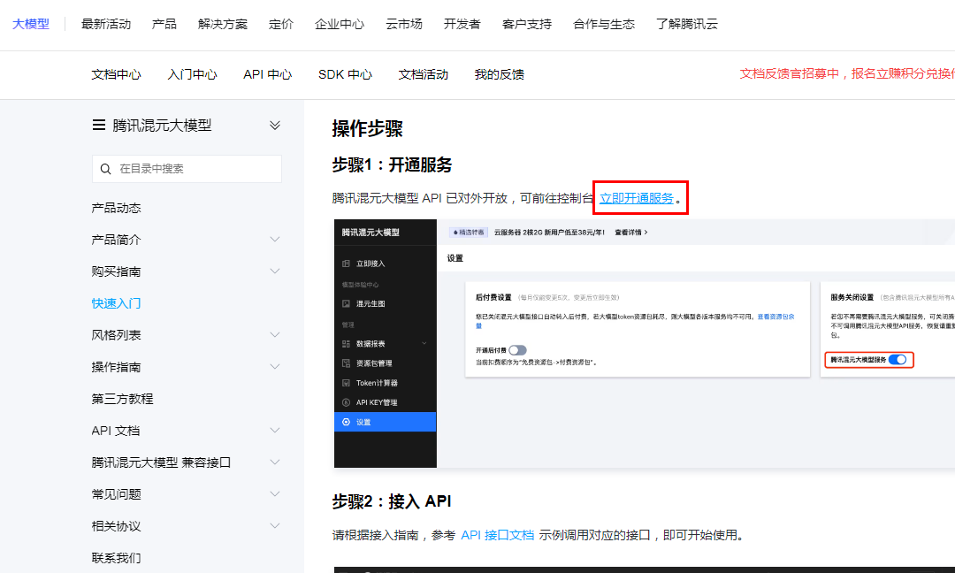Focus the 在目录中搜索 search field
Image resolution: width=955 pixels, height=573 pixels.
click(187, 169)
